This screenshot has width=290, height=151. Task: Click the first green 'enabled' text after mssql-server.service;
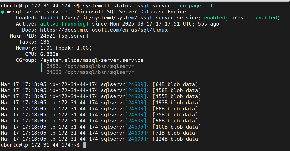tap(215, 18)
